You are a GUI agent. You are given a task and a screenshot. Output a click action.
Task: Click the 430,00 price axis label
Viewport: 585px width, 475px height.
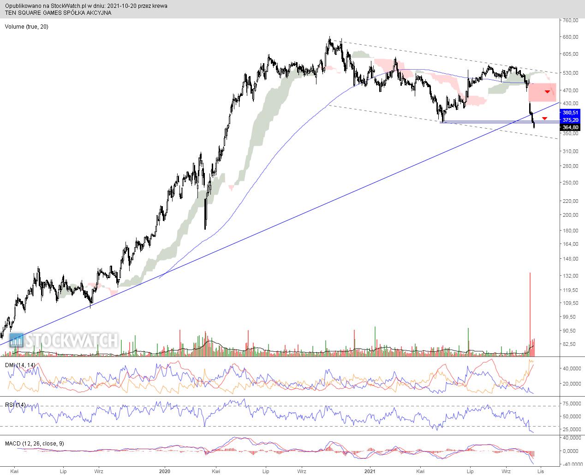[x=571, y=103]
